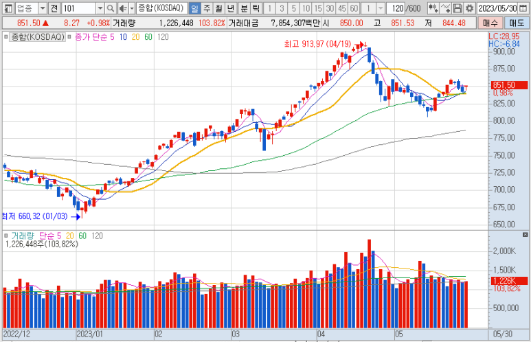Viewport: 531px width, 342px height.
Task: Click the green 60-day moving average label
Action: click(149, 36)
